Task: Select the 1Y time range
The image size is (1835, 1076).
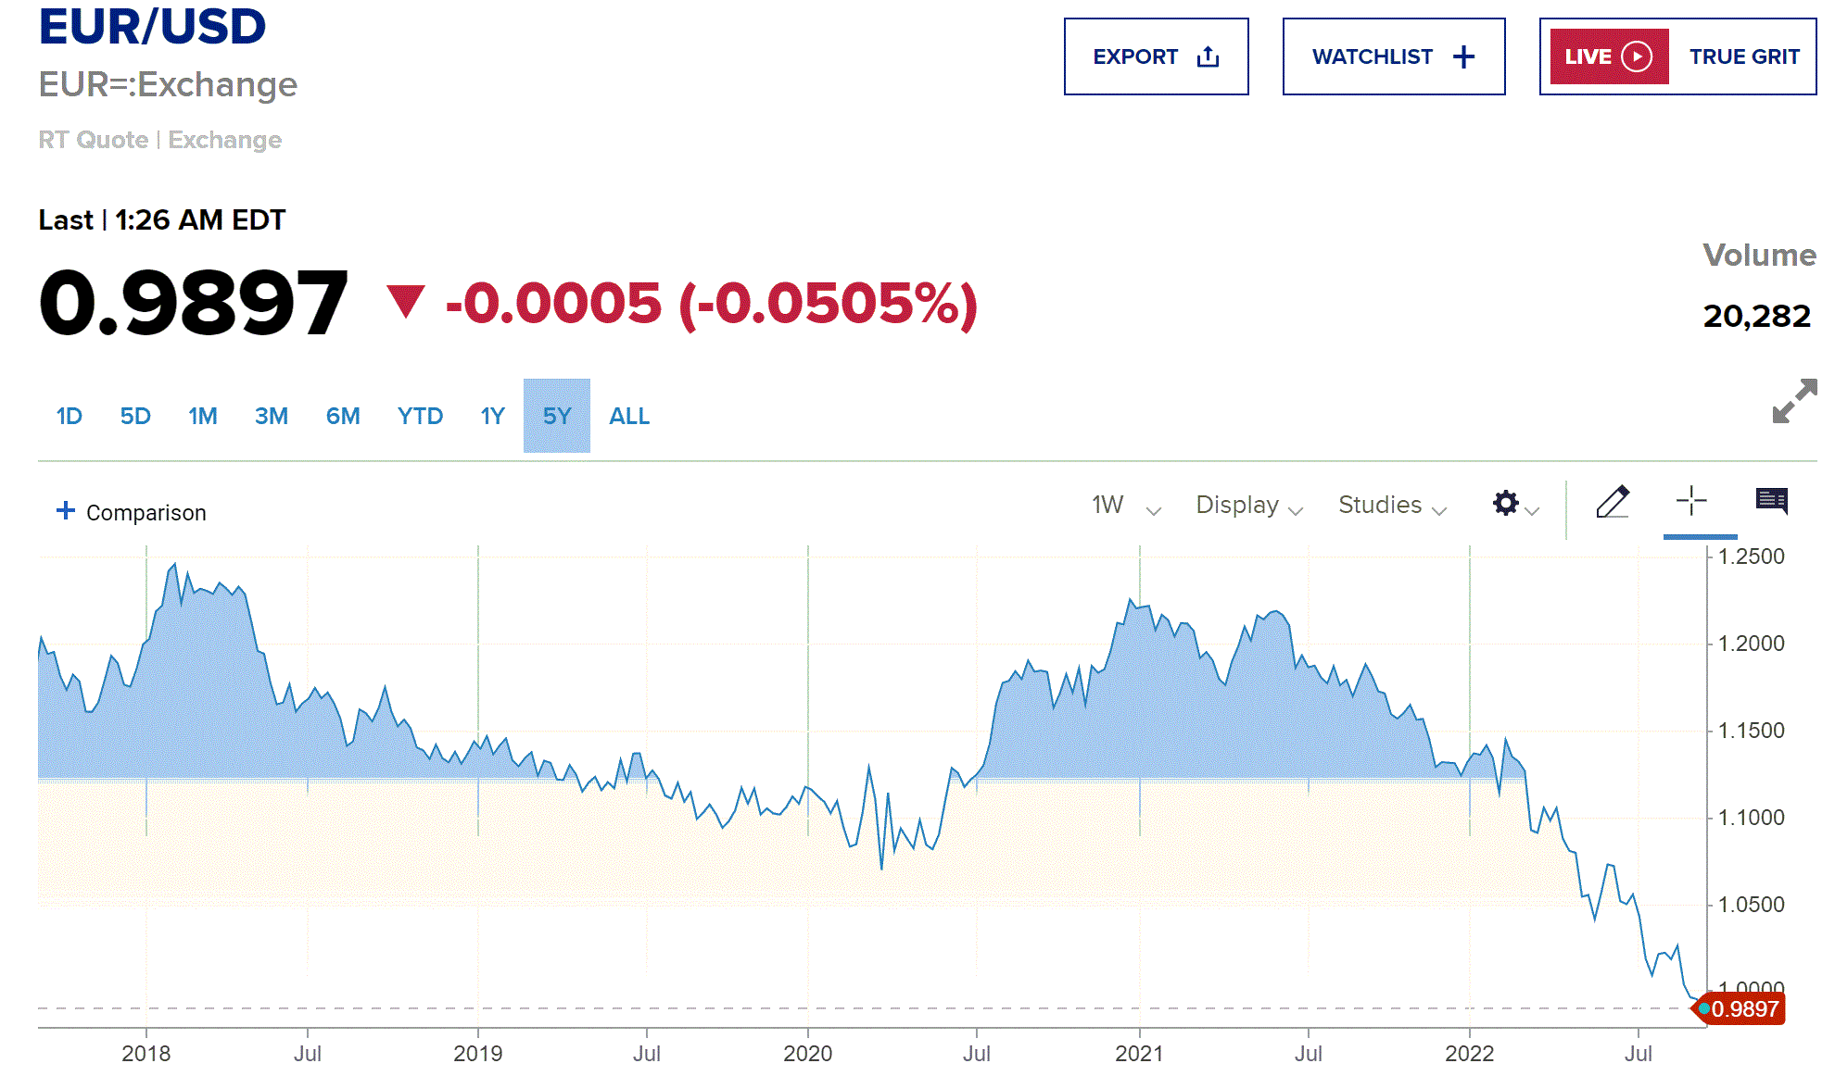Action: click(492, 416)
